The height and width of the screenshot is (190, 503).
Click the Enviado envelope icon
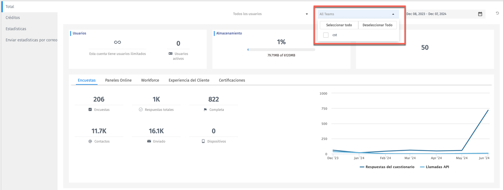pos(149,141)
